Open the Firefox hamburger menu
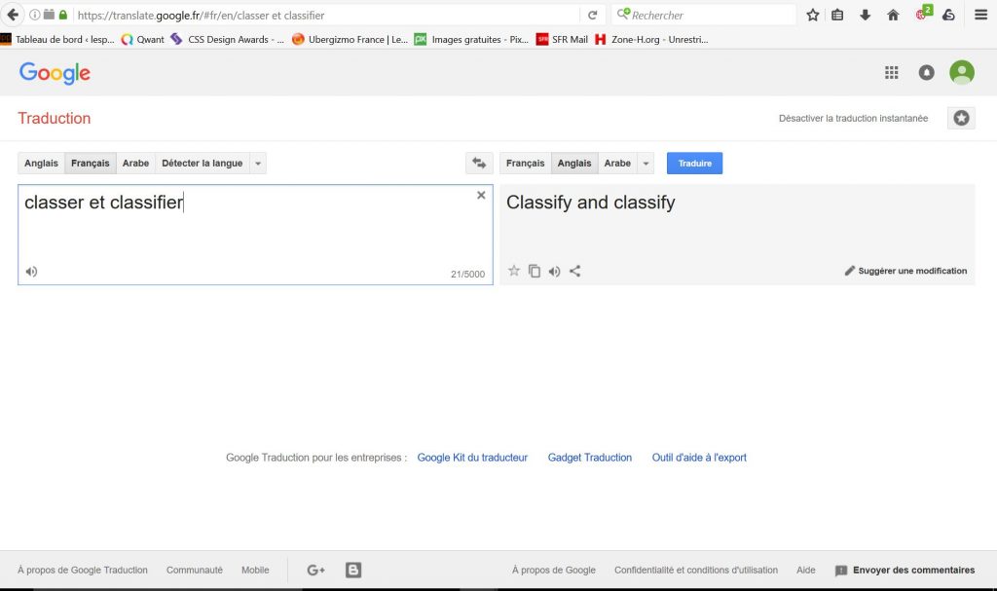The height and width of the screenshot is (591, 997). tap(980, 15)
